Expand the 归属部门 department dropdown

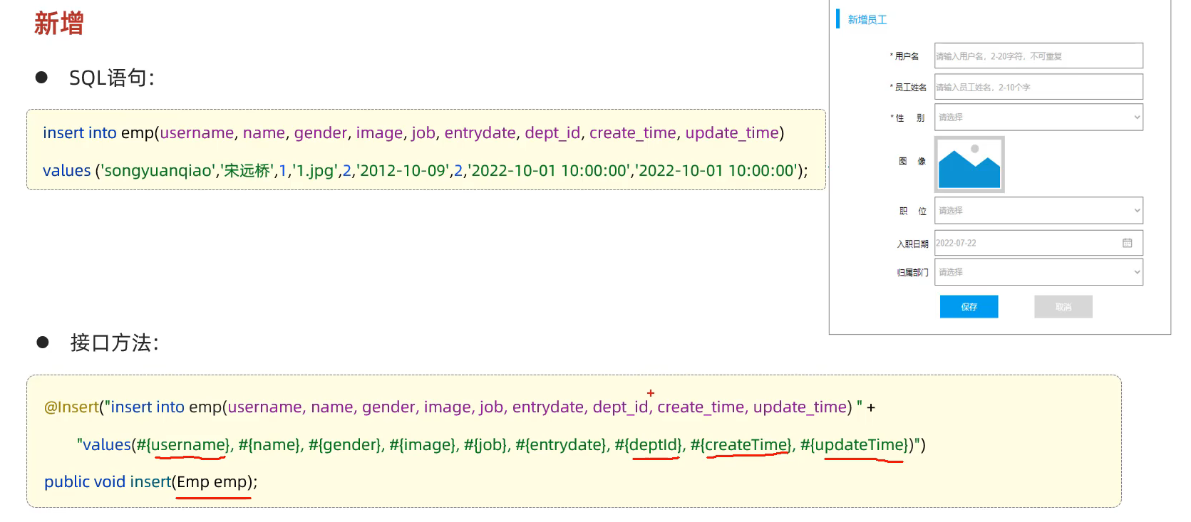(x=1038, y=272)
